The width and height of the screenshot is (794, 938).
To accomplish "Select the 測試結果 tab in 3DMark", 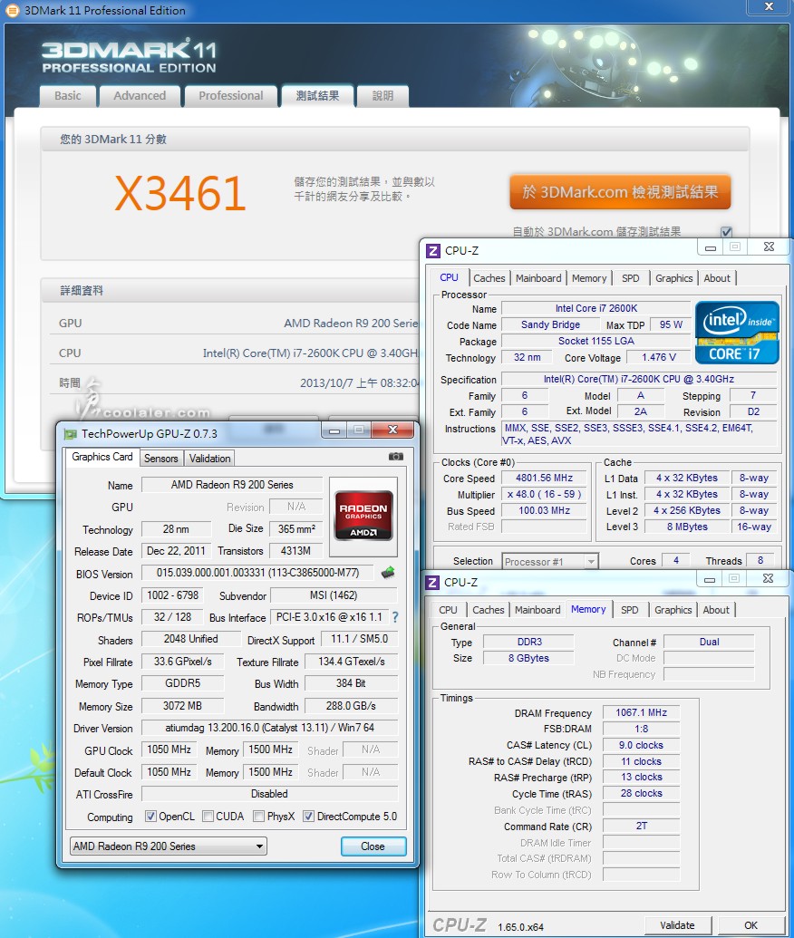I will pyautogui.click(x=318, y=96).
